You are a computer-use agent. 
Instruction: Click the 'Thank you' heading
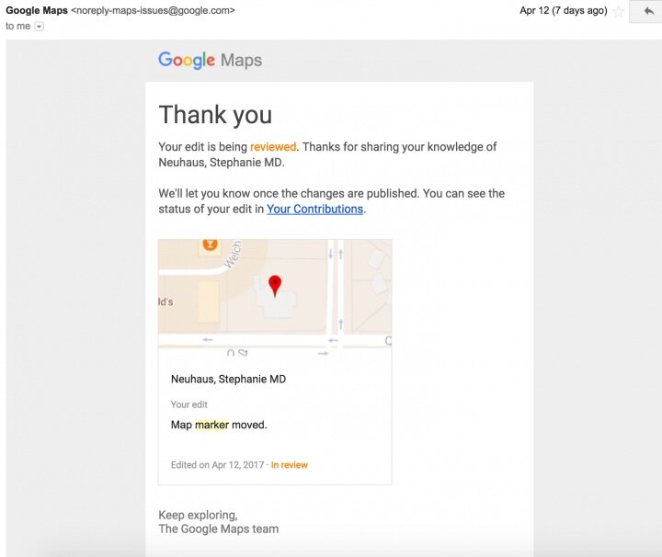pyautogui.click(x=215, y=115)
